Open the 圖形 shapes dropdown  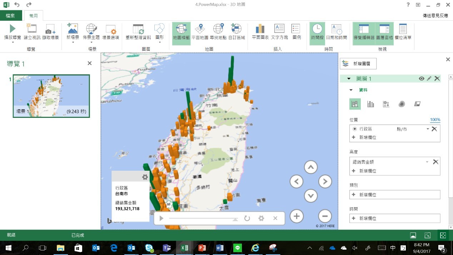(159, 33)
